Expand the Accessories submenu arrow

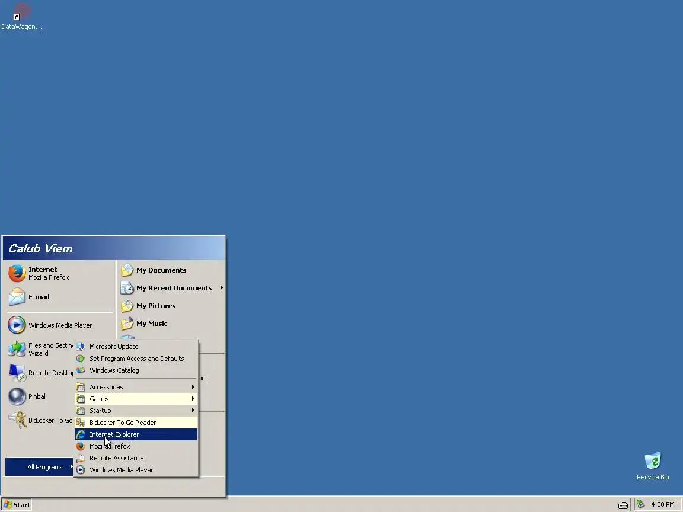[193, 386]
